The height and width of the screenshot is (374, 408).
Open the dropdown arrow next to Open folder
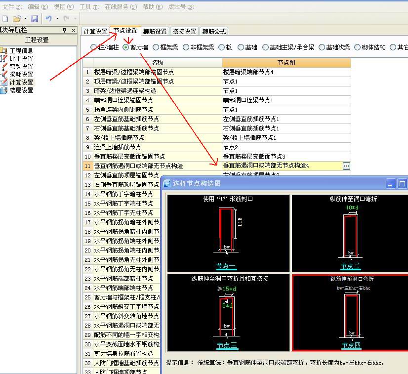point(25,18)
